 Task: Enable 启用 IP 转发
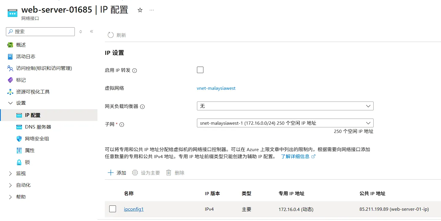click(x=200, y=70)
